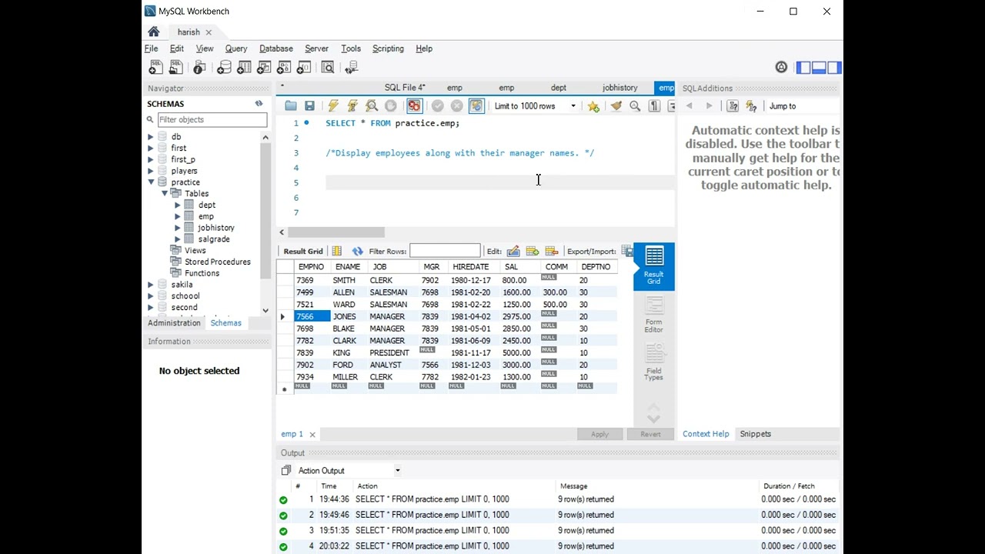Open the Snippets tab
Screen dimensions: 985x554
755,434
